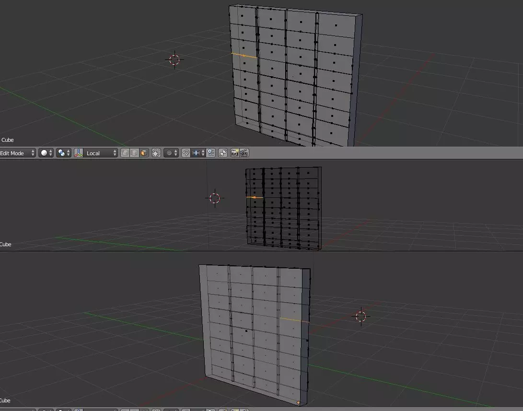Click the orange selected vertex in bottom viewport
Screen dimensions: 523x411
298,403
